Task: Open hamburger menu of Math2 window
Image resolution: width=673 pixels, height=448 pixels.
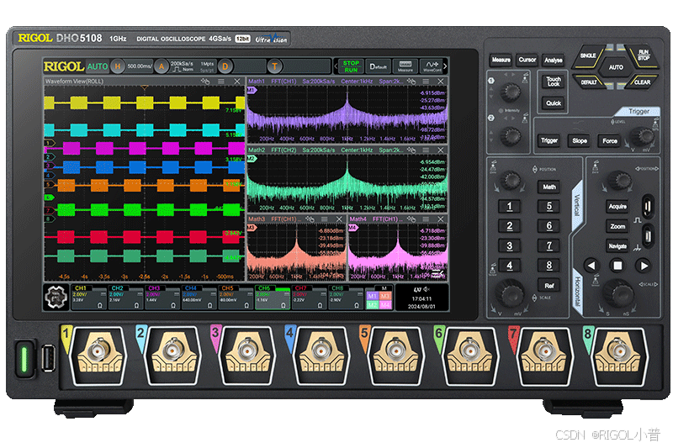Action: point(426,150)
